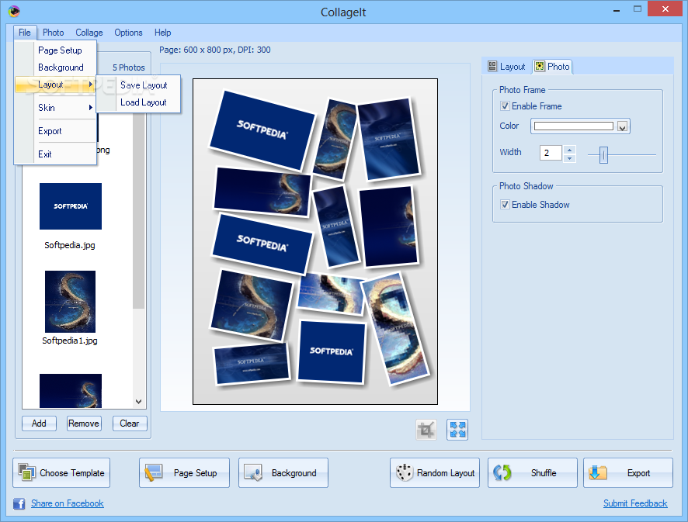688x522 pixels.
Task: Click the Clear button
Action: click(130, 423)
